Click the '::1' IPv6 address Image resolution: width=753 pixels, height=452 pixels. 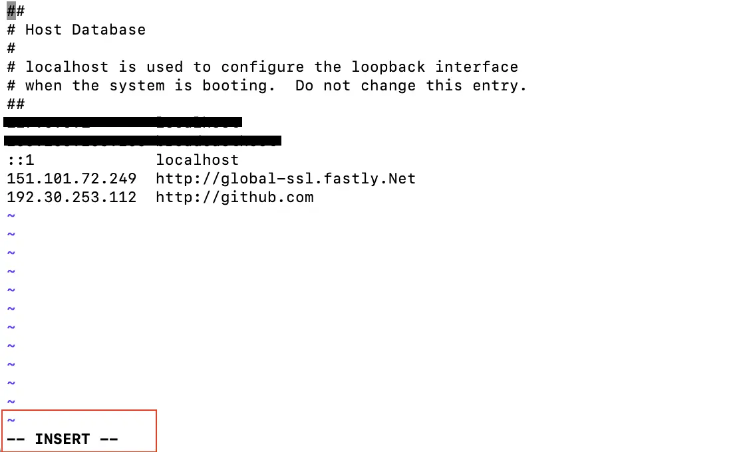point(20,160)
